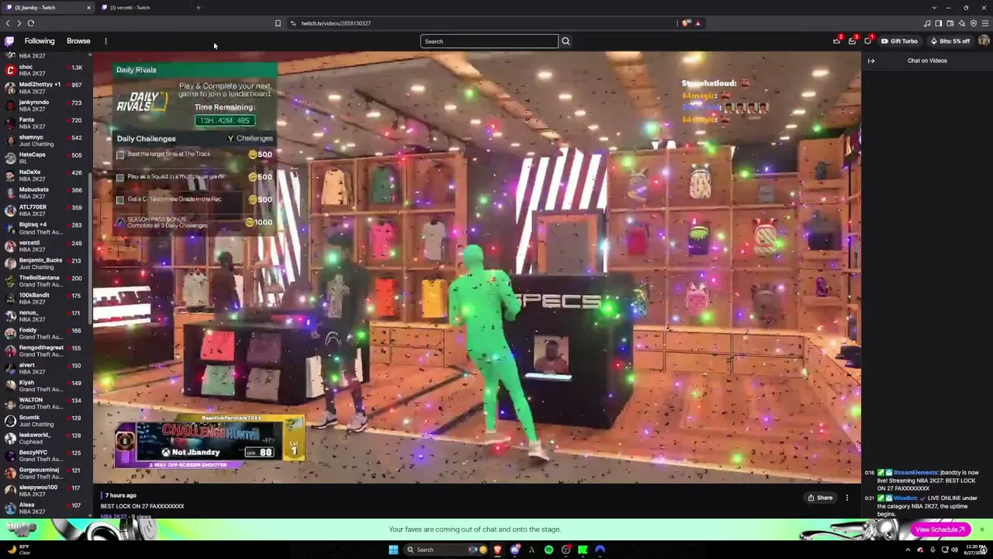The image size is (993, 559).
Task: Collapse the Chat on Videos panel
Action: click(871, 61)
